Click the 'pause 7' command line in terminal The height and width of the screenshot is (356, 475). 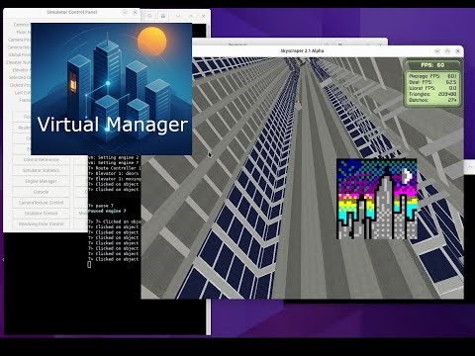(101, 206)
